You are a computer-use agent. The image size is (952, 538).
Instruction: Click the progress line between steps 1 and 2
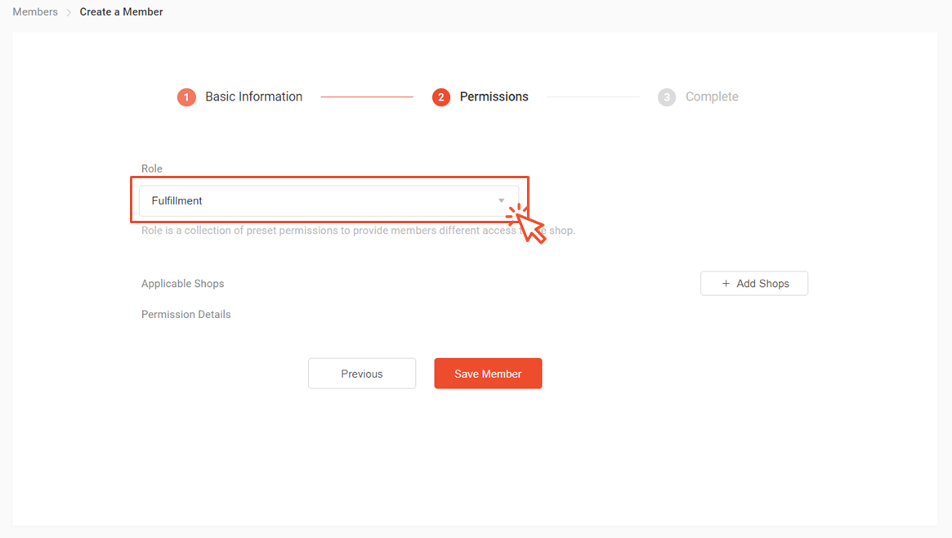pos(367,96)
